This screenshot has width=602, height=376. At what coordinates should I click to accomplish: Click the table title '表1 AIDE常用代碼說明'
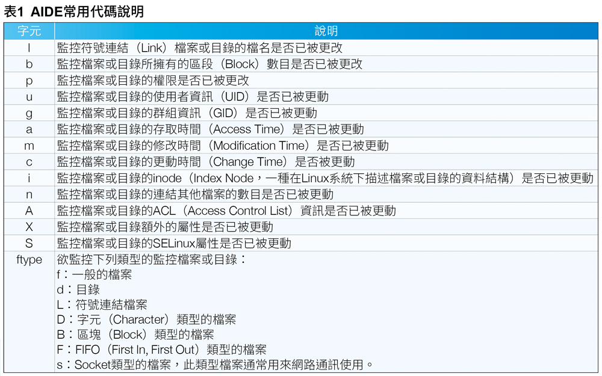pos(73,11)
